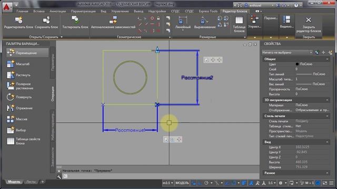Click the Прозрачность ПоСлою value field
The image size is (337, 189).
click(x=312, y=89)
